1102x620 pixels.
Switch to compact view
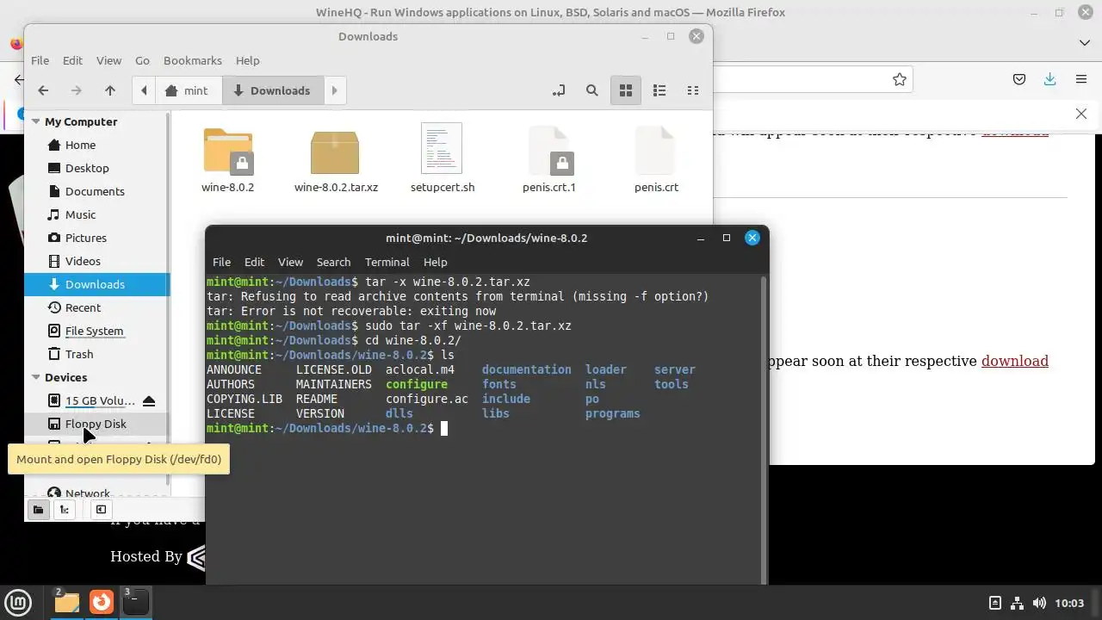pos(692,90)
